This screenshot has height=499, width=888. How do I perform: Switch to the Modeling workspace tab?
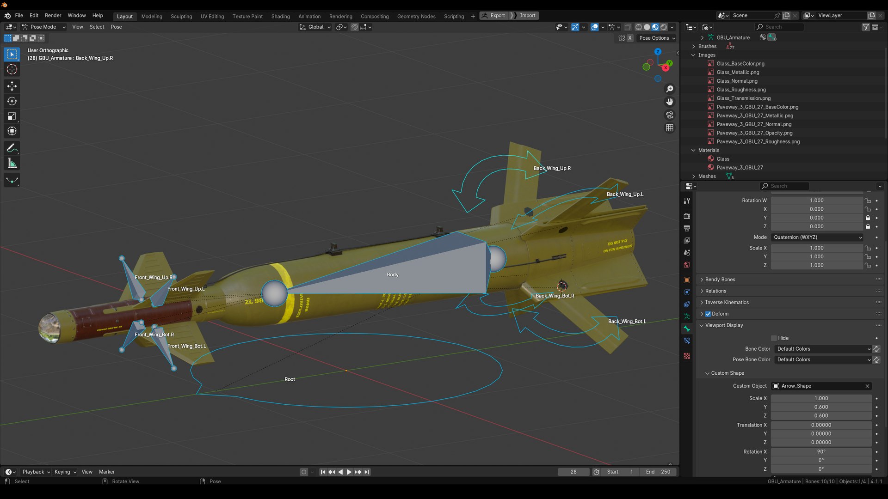pos(152,17)
